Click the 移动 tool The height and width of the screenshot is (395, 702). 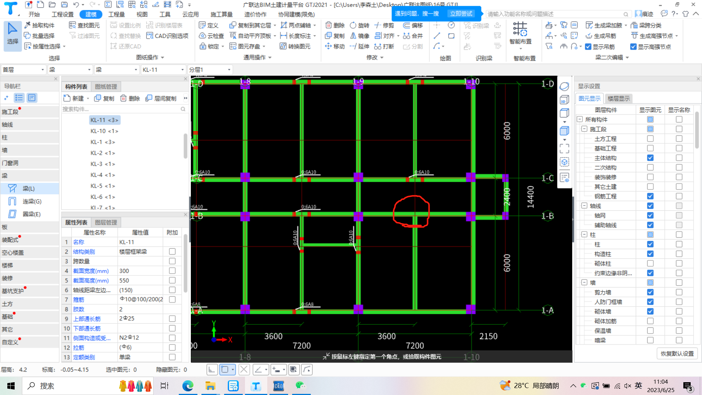(335, 46)
